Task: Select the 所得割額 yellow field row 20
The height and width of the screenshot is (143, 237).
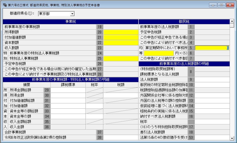Action: [121, 32]
